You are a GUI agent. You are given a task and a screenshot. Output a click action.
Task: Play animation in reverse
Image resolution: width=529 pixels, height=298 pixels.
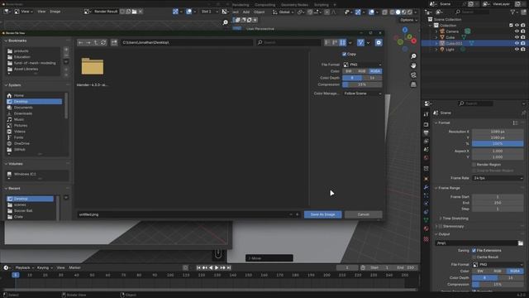tap(211, 267)
